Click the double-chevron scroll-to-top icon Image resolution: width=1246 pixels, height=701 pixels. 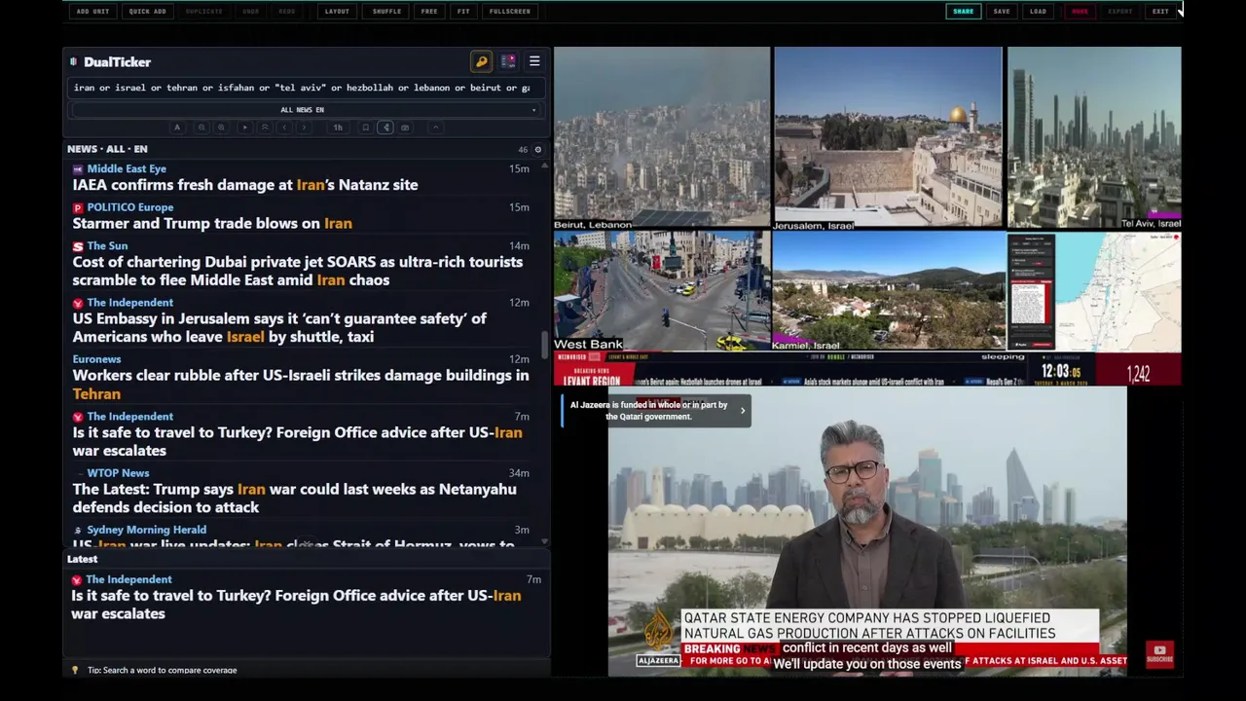click(264, 128)
